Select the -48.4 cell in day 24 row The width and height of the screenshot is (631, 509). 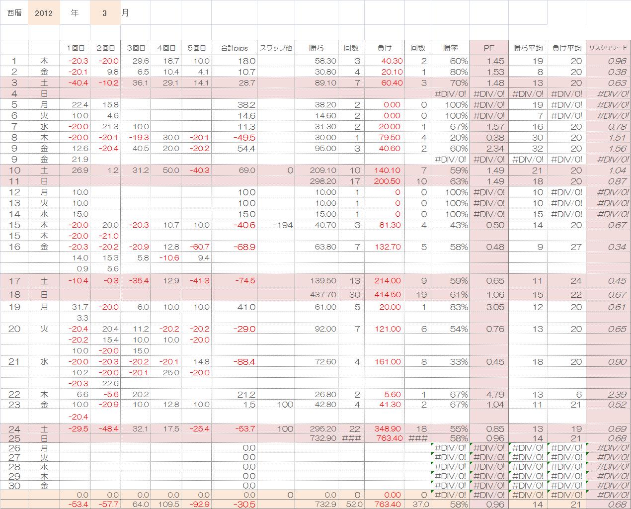click(x=105, y=428)
